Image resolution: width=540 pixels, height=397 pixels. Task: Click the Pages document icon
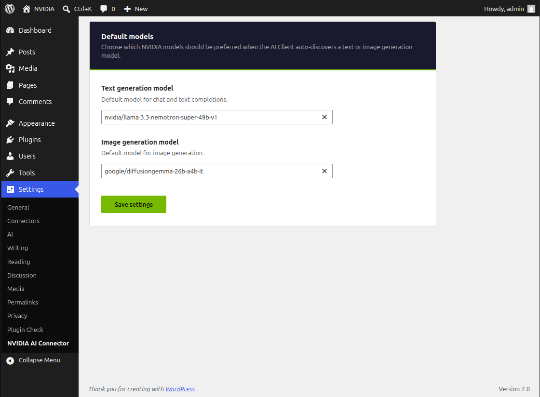click(10, 85)
